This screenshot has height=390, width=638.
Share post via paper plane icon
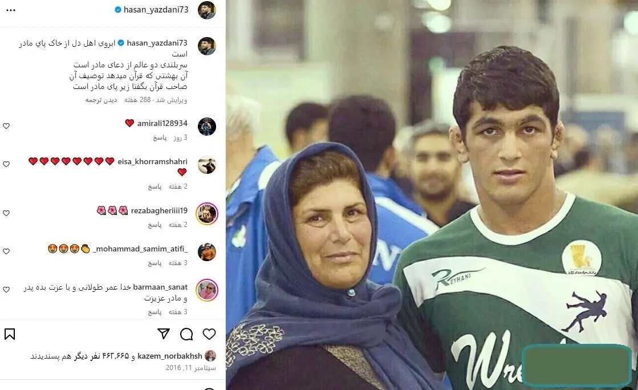(164, 334)
